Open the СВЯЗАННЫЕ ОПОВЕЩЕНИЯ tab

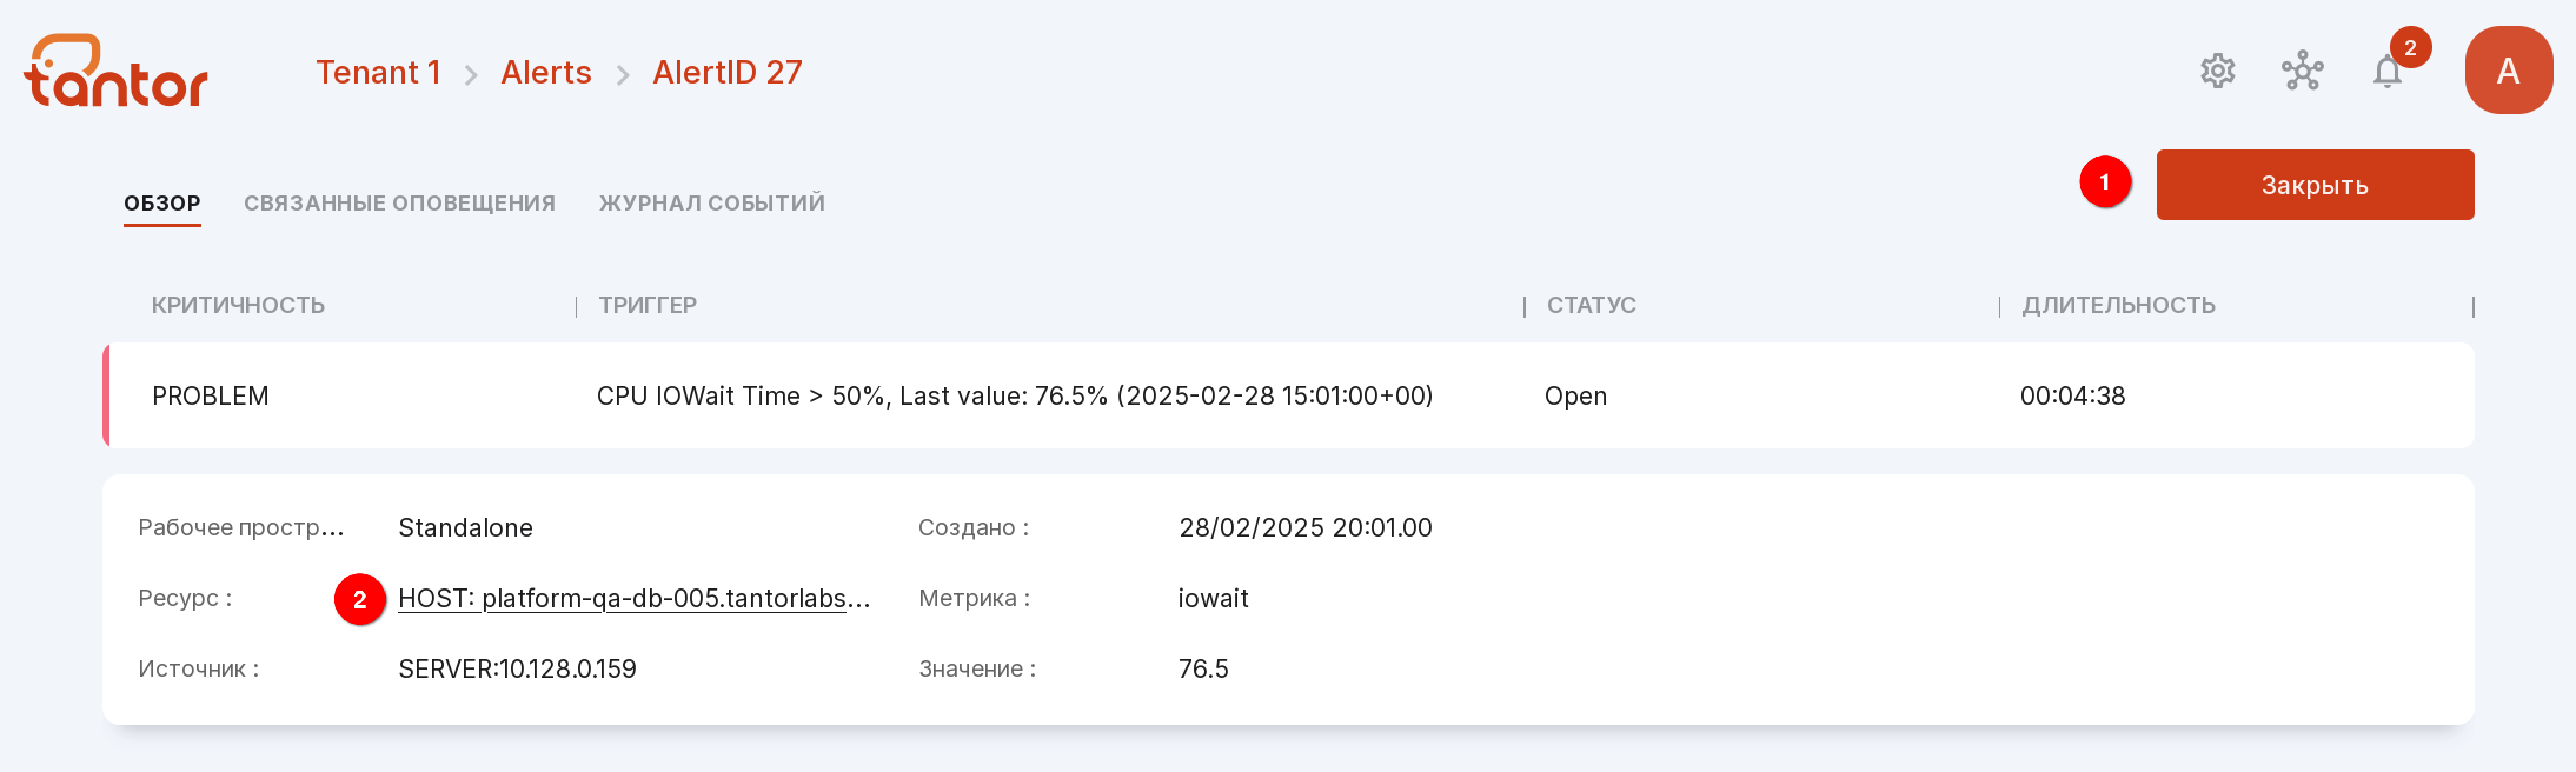click(399, 203)
